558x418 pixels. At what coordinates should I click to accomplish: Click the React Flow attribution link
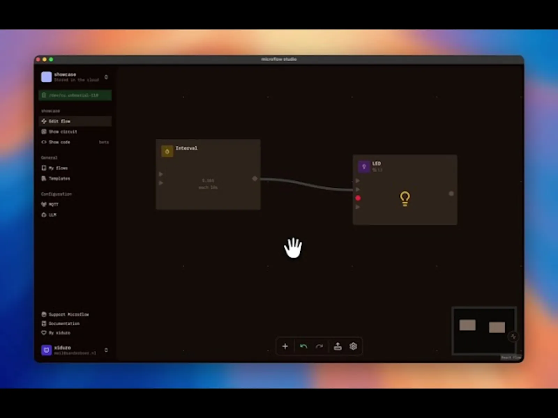pyautogui.click(x=511, y=357)
